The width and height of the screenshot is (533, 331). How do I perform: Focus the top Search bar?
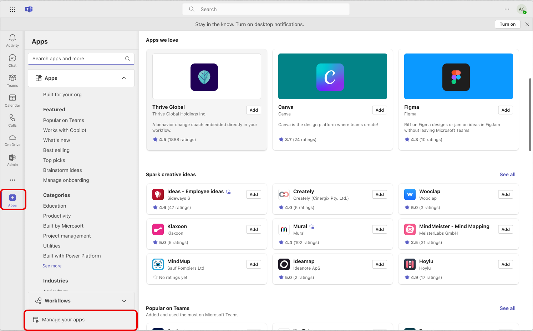tap(266, 9)
